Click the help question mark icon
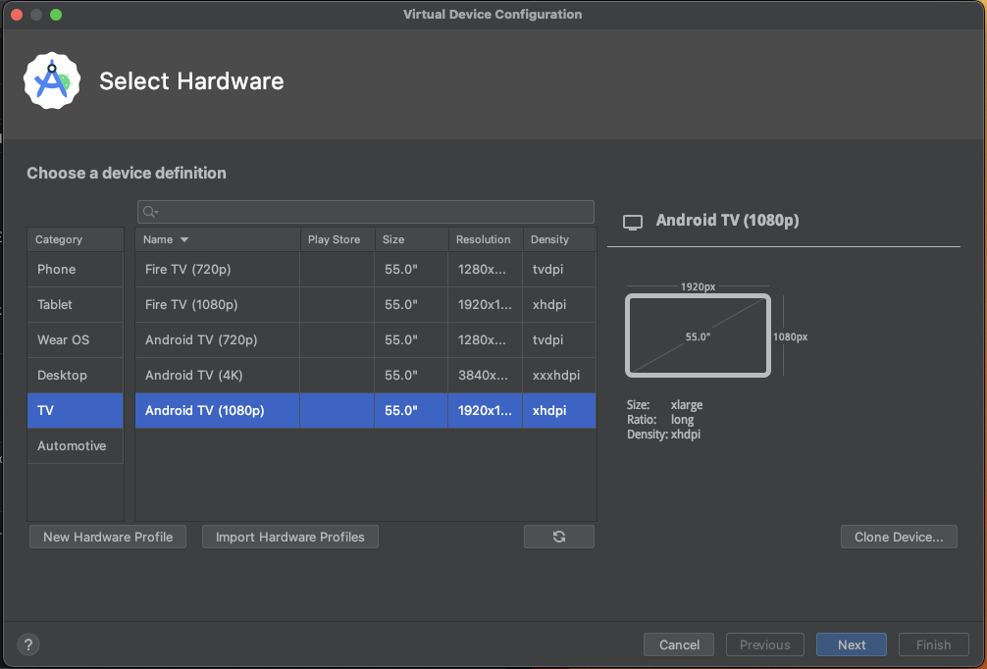This screenshot has width=987, height=669. click(28, 644)
